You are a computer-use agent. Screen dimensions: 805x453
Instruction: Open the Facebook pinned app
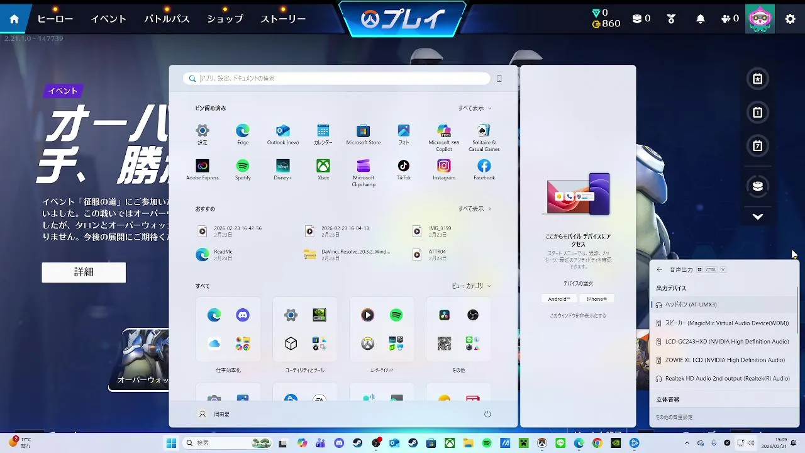484,169
